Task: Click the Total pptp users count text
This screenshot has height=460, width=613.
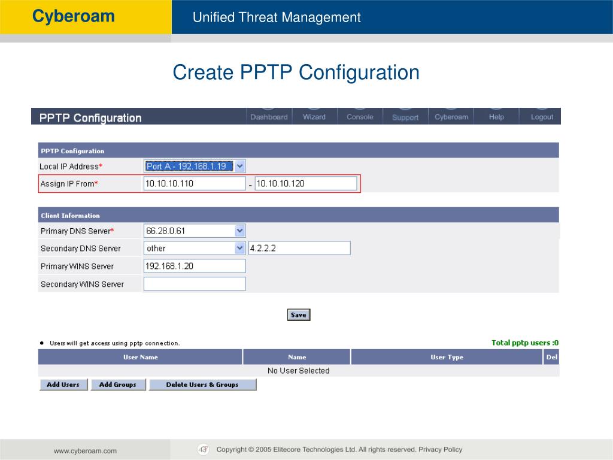Action: (525, 343)
